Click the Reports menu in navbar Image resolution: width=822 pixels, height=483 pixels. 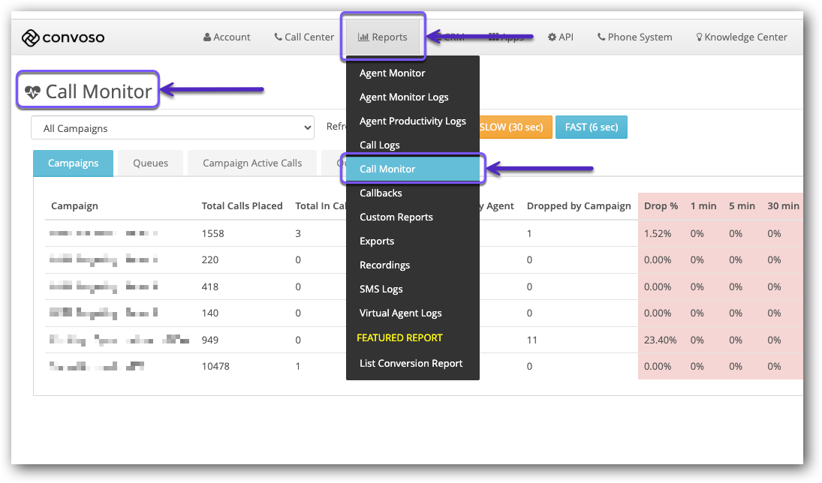(383, 37)
